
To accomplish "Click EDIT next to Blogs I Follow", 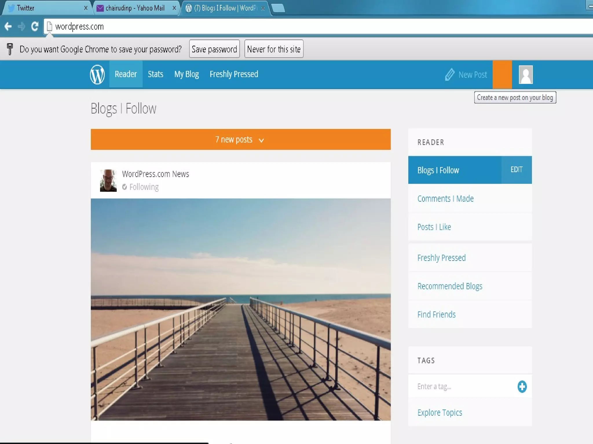I will point(516,170).
